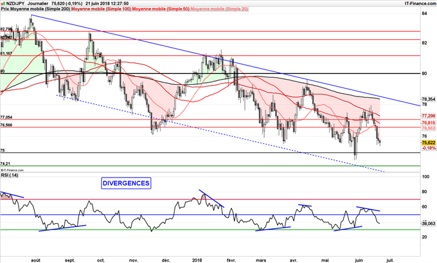
Task: Select Moyenne mobile (Simple 50) legend
Action: click(161, 9)
